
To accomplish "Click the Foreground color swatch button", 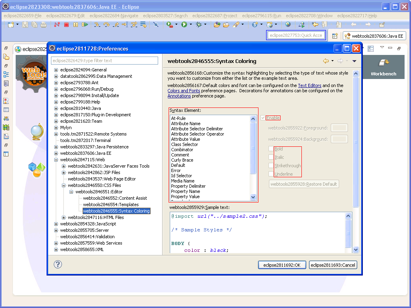I will (339, 128).
